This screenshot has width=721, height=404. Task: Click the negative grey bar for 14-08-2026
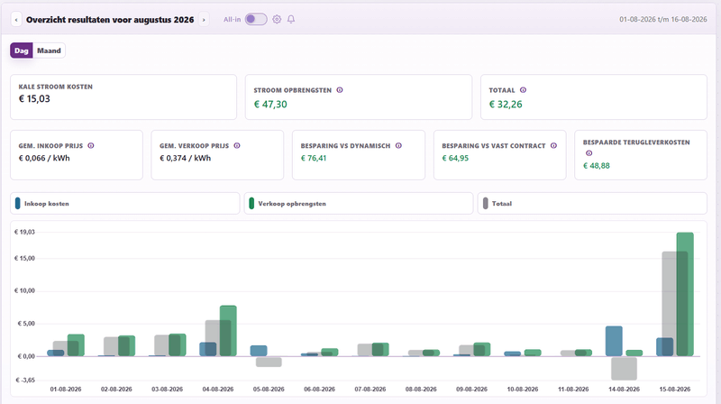click(624, 368)
